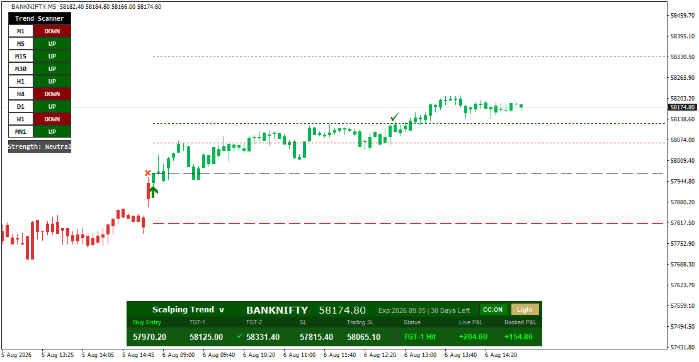699x362 pixels.
Task: Click the DOWN status for W1
Action: [x=52, y=119]
